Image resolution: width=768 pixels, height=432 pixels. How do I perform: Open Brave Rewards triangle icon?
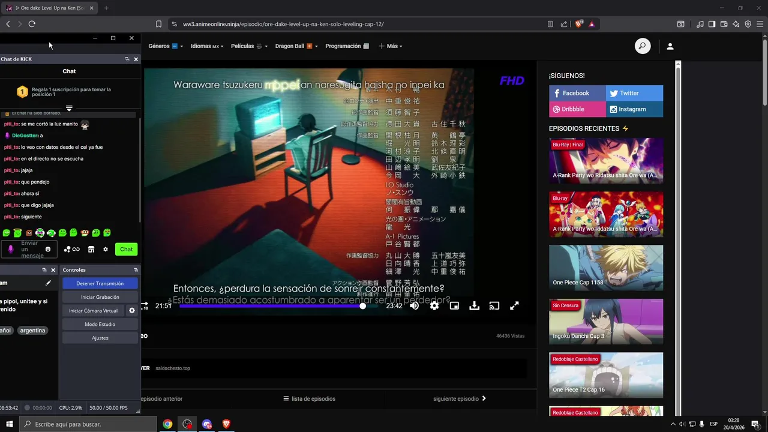[591, 24]
